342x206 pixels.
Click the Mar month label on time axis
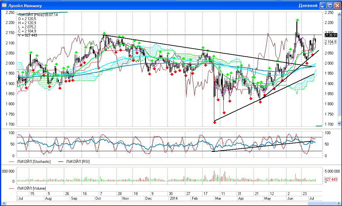pyautogui.click(x=218, y=198)
